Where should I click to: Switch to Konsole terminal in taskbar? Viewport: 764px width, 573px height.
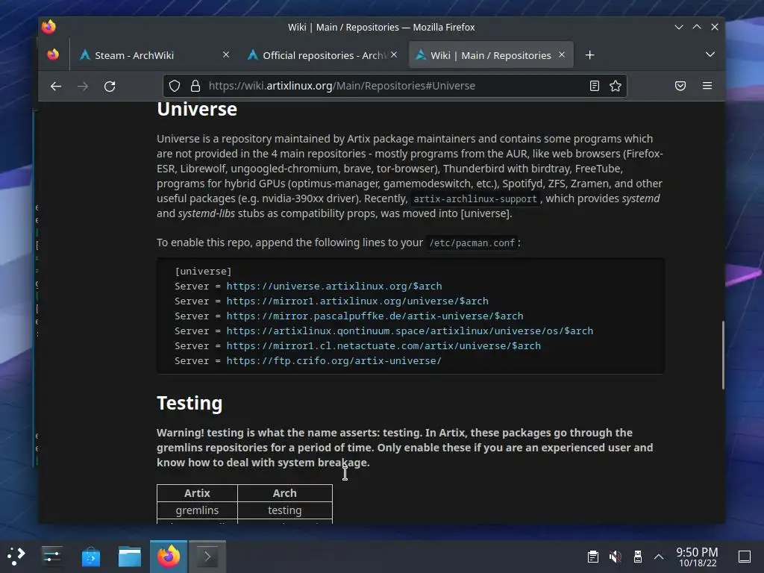click(x=207, y=557)
